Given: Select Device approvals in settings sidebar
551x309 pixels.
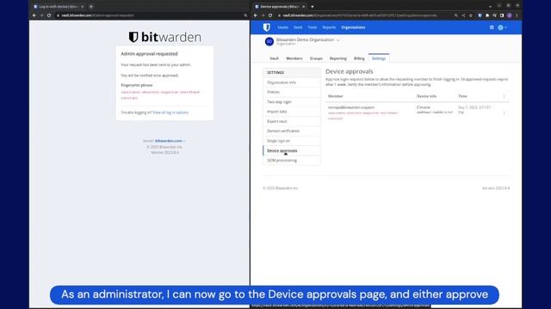Looking at the screenshot, I should tap(291, 151).
